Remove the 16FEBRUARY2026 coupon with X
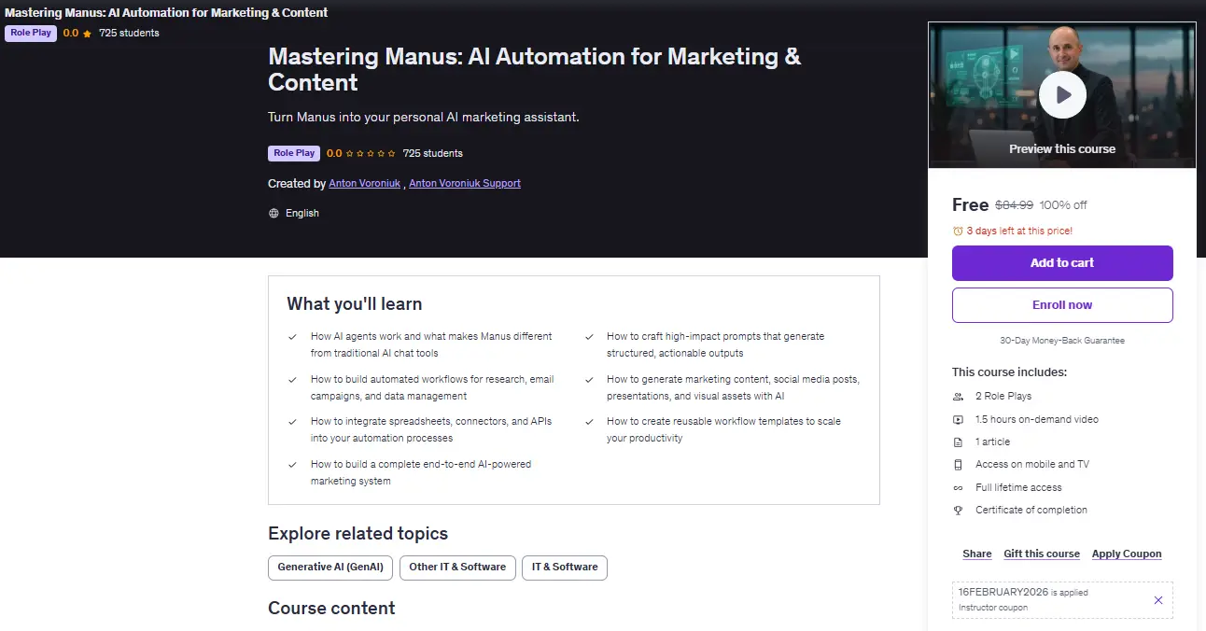Viewport: 1206px width, 631px height. [x=1158, y=600]
